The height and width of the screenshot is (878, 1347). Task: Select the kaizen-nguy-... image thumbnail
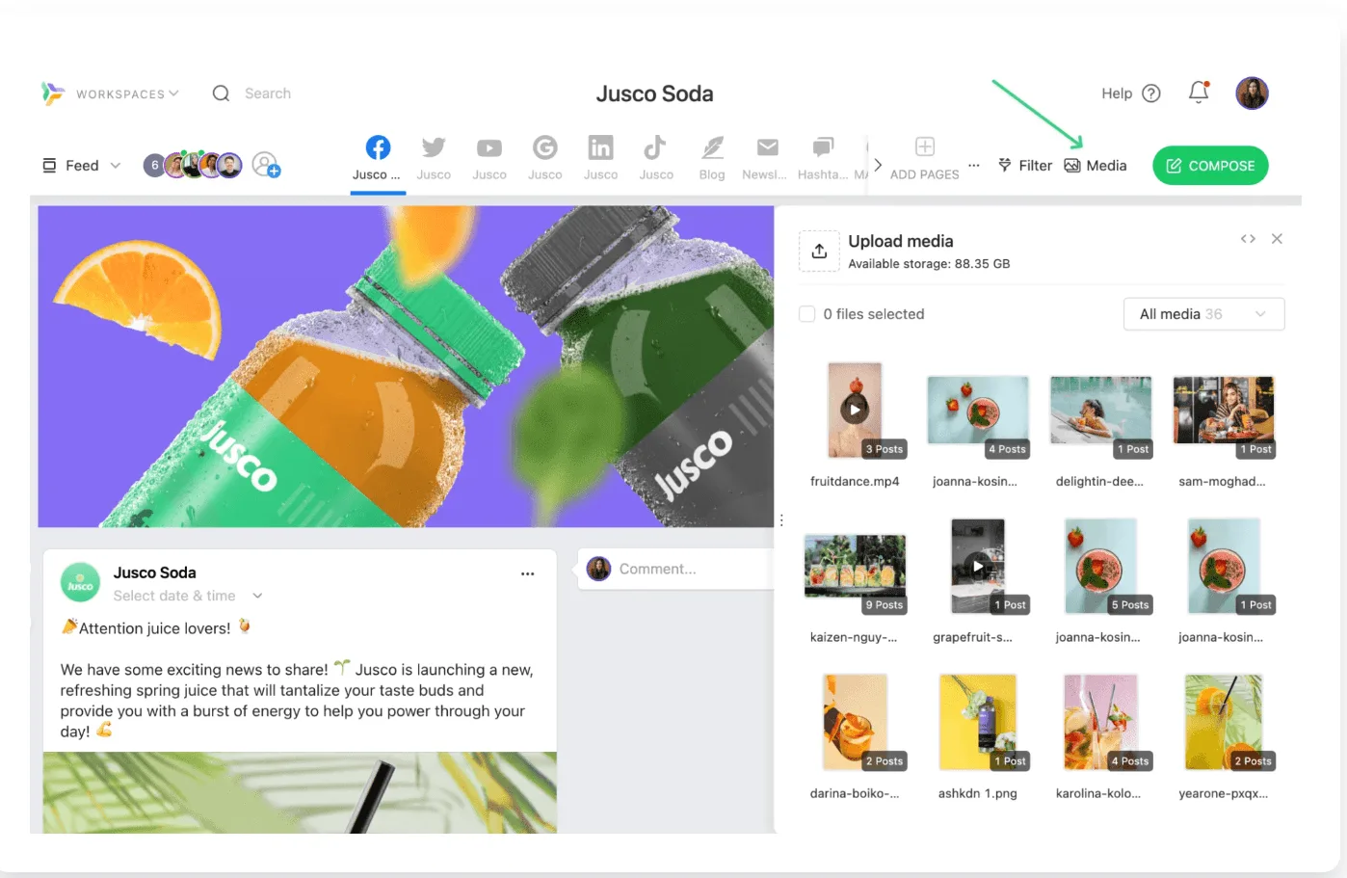(x=855, y=566)
